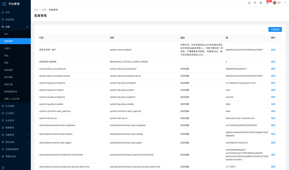289x170 pixels.
Task: Collapse the 设置 menu chevron
Action: point(27,27)
